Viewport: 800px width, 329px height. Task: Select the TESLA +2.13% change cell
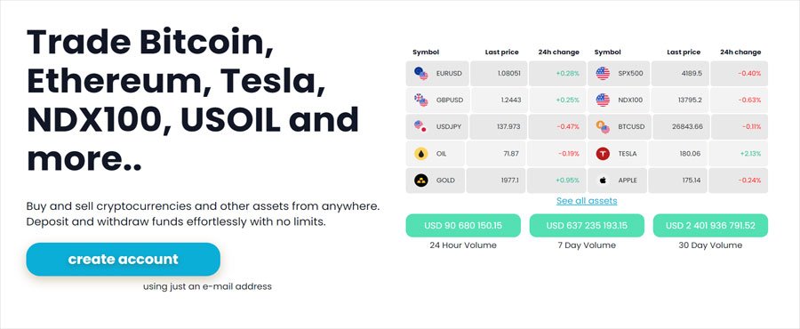coord(738,154)
